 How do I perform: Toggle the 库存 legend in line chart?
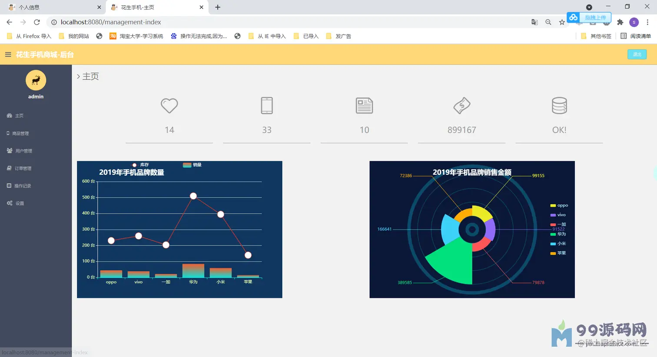pos(140,165)
